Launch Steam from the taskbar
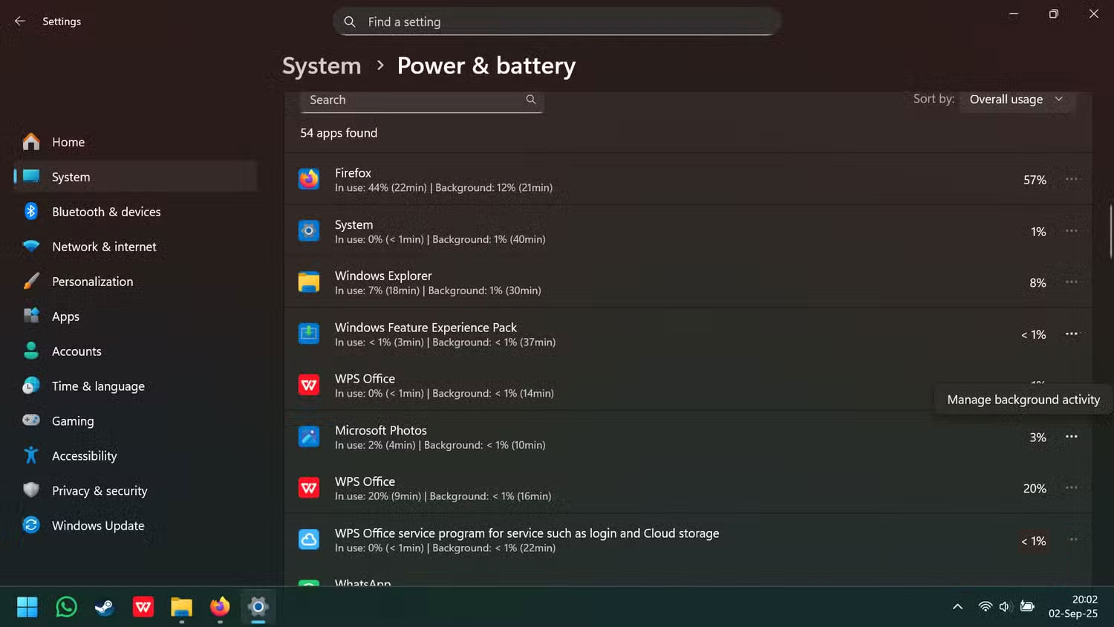Screen dimensions: 1114x627 pos(104,607)
